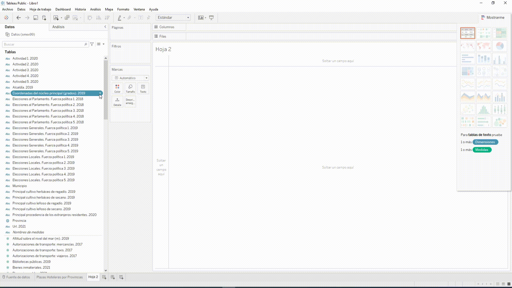Image resolution: width=512 pixels, height=288 pixels.
Task: Toggle presentation mode from the toolbar
Action: tap(211, 18)
